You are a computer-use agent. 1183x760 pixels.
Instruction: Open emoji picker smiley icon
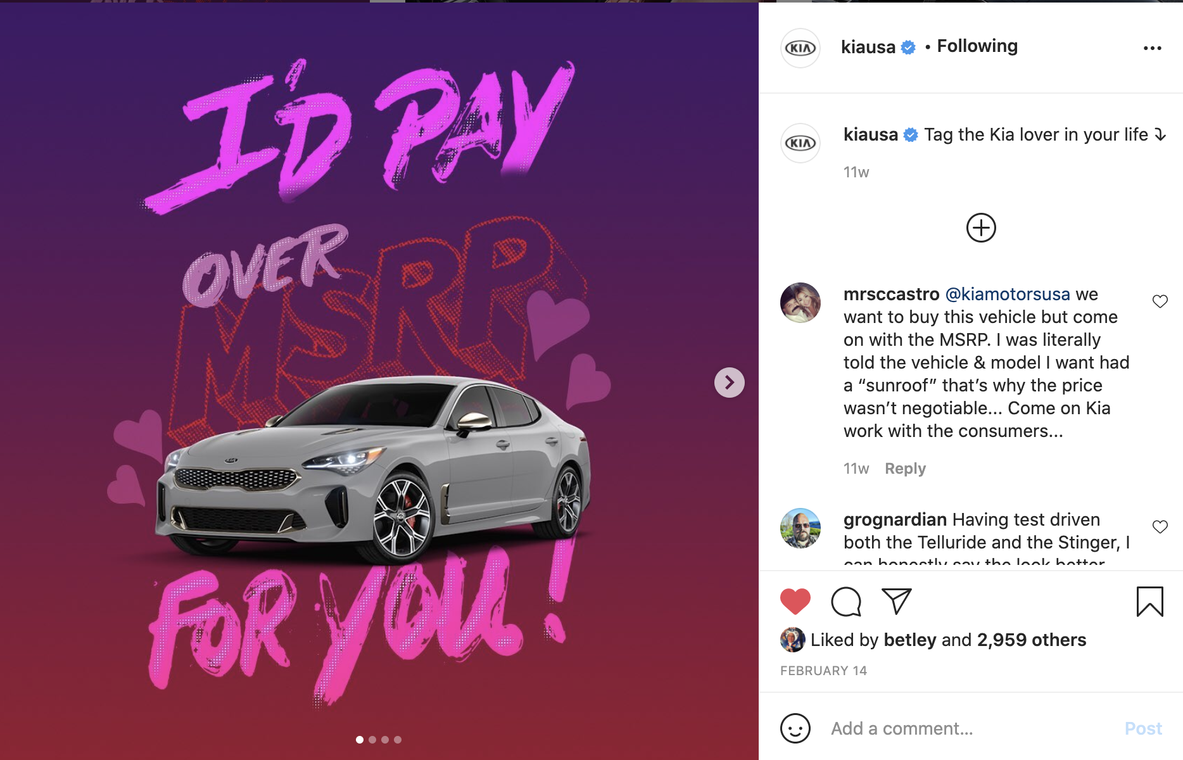tap(795, 728)
